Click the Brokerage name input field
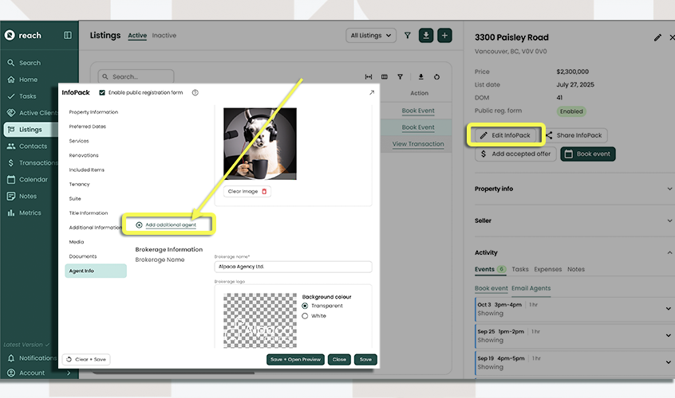 pos(292,267)
